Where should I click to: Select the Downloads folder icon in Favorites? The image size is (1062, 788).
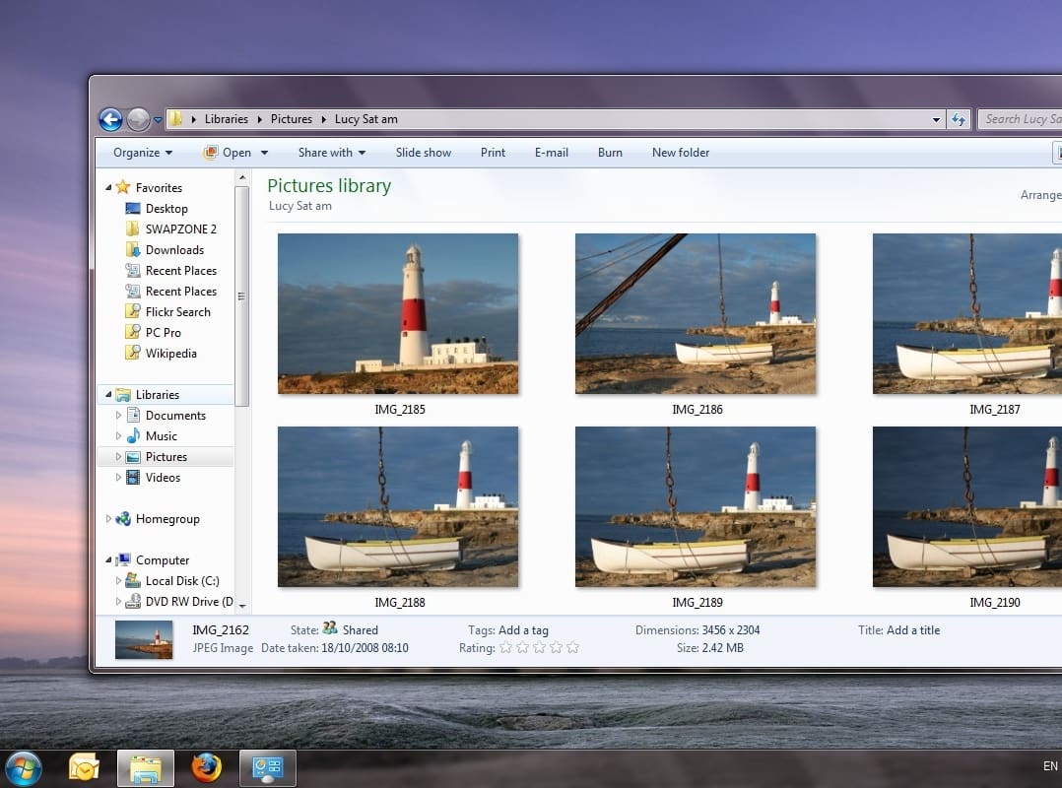coord(133,250)
